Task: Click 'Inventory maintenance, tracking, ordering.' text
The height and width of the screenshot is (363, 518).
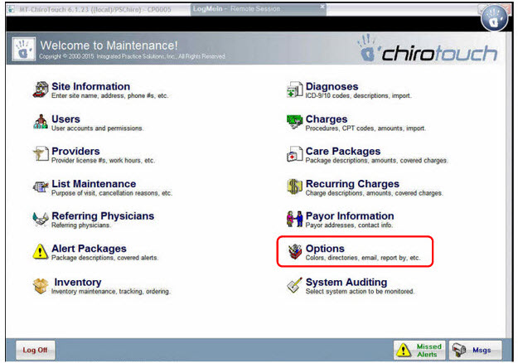Action: click(111, 292)
